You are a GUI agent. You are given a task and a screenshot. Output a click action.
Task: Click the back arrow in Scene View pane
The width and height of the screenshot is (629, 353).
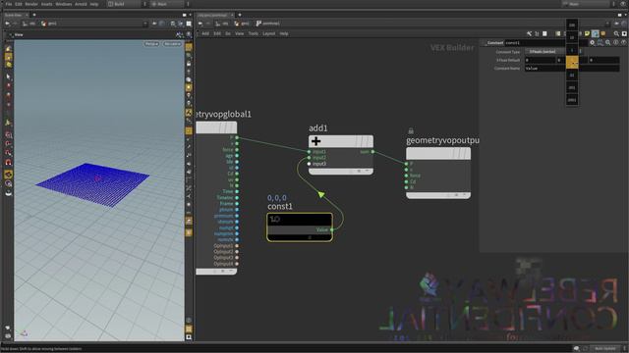tap(7, 24)
